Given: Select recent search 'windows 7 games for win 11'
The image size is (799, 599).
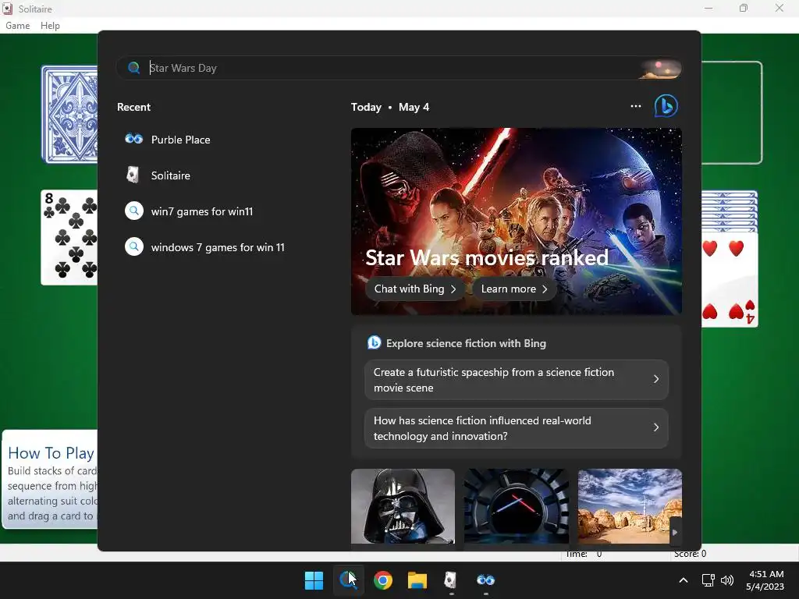Looking at the screenshot, I should pyautogui.click(x=205, y=247).
